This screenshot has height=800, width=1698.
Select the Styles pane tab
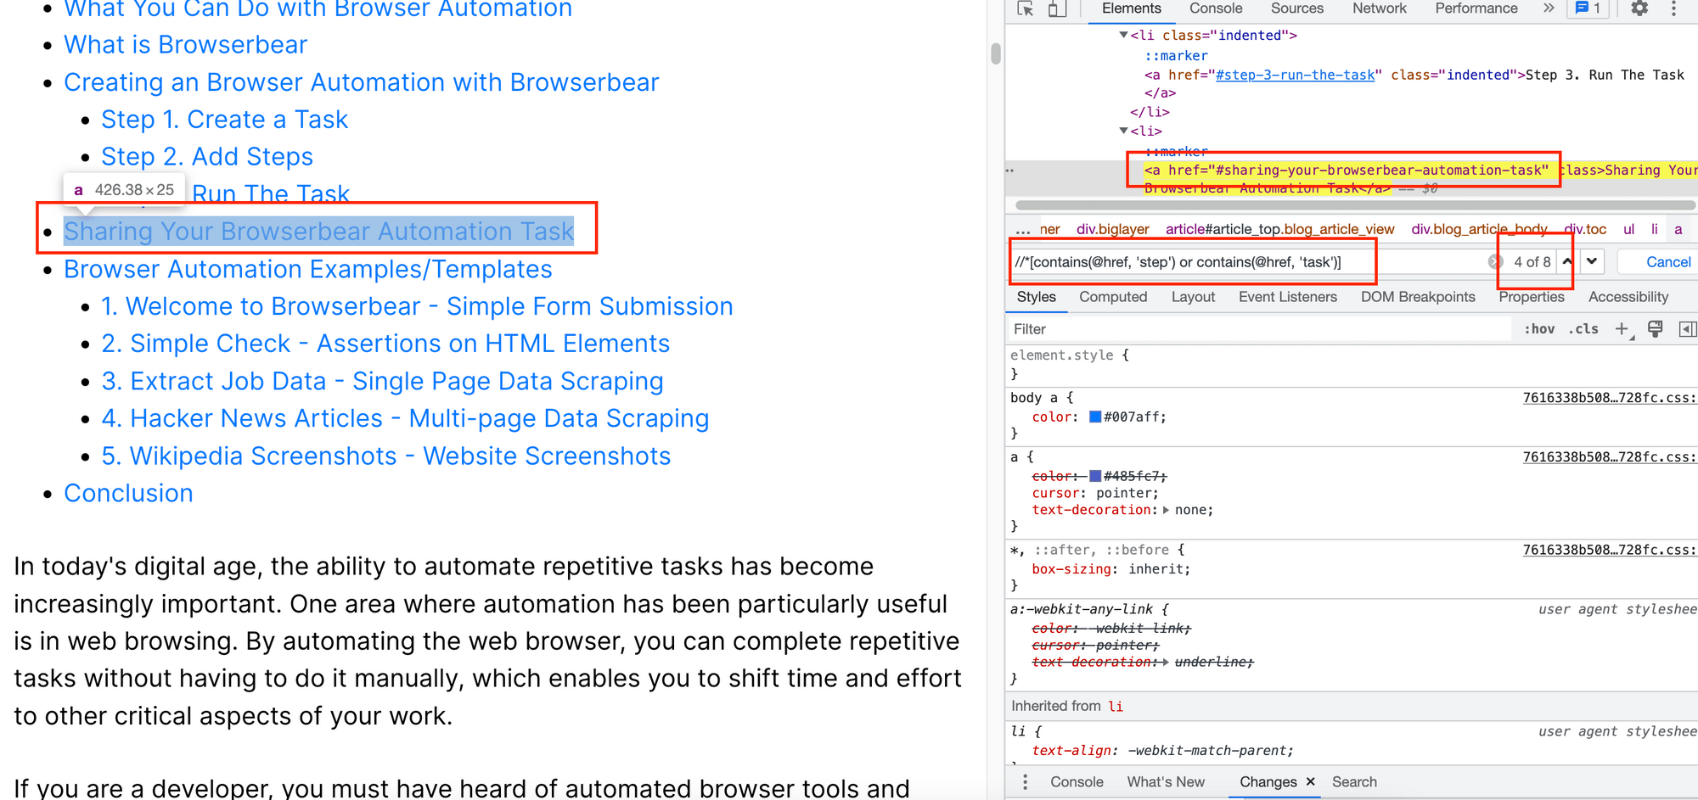(1036, 297)
